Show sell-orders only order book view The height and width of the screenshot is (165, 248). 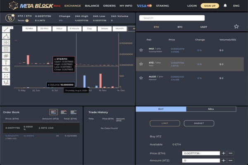point(64,112)
